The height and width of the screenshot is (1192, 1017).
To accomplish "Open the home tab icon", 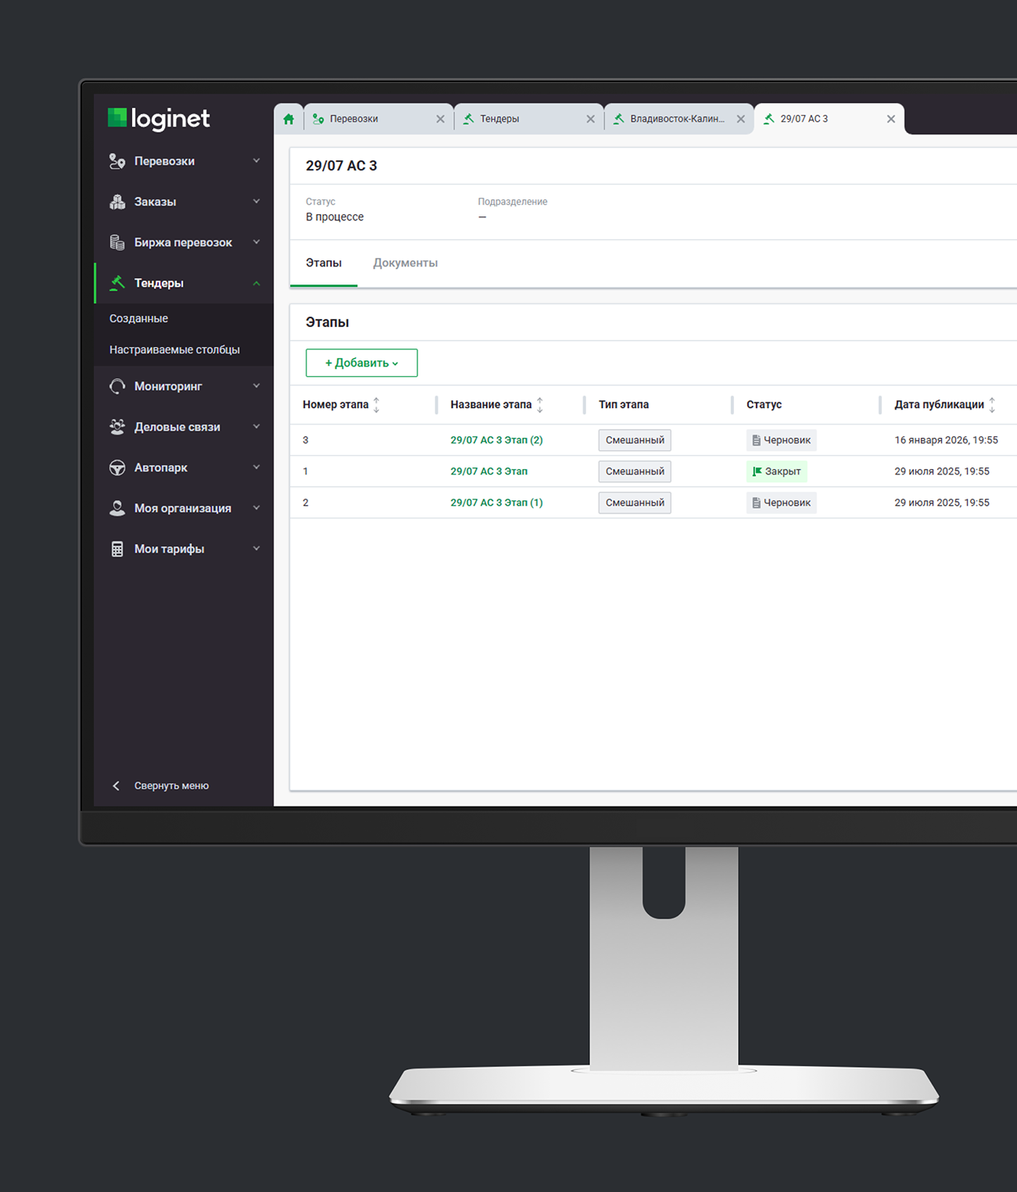I will tap(288, 119).
